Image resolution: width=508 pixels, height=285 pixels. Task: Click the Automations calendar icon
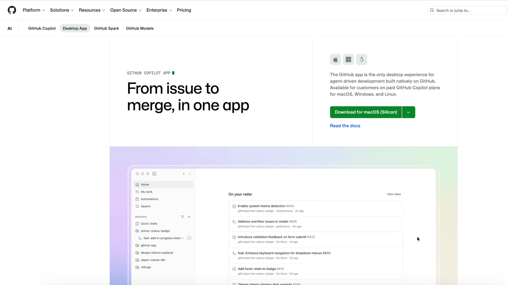pos(137,199)
